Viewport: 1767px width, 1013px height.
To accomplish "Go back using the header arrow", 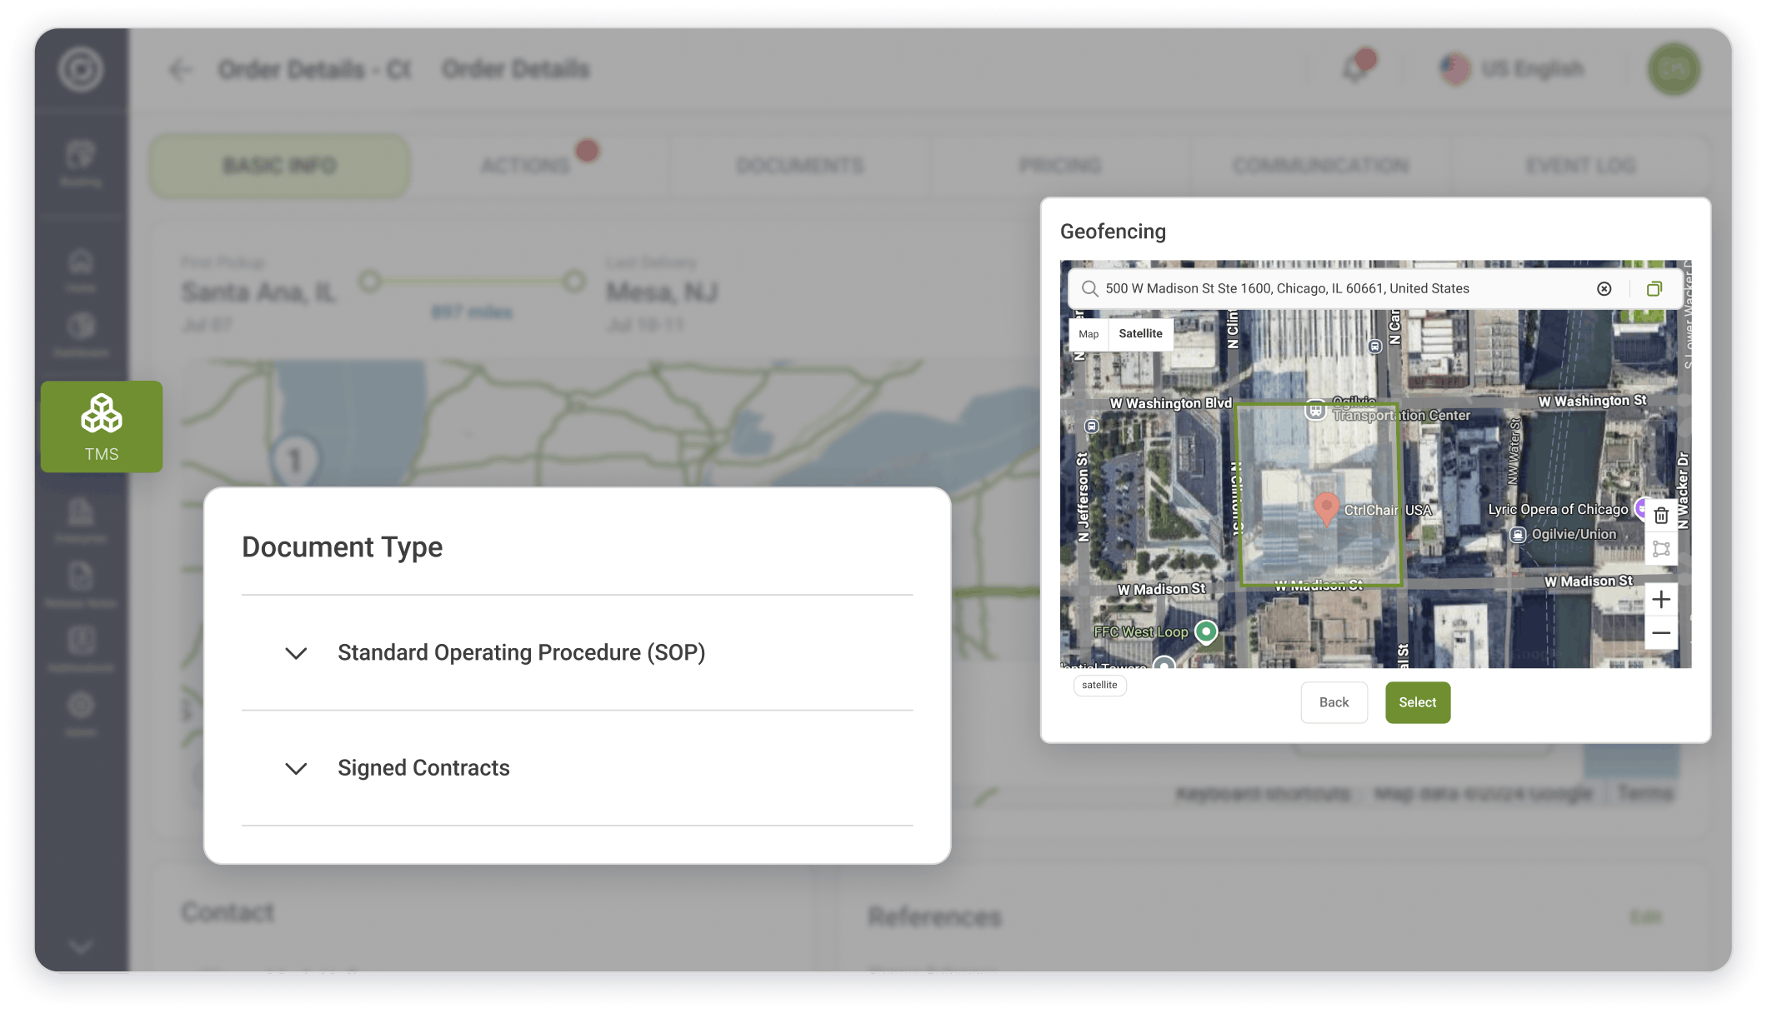I will 180,70.
